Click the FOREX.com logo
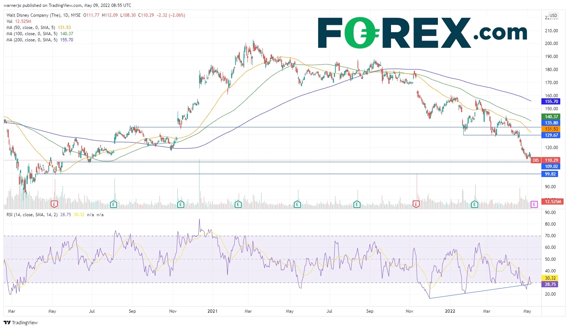This screenshot has width=569, height=329. (422, 33)
